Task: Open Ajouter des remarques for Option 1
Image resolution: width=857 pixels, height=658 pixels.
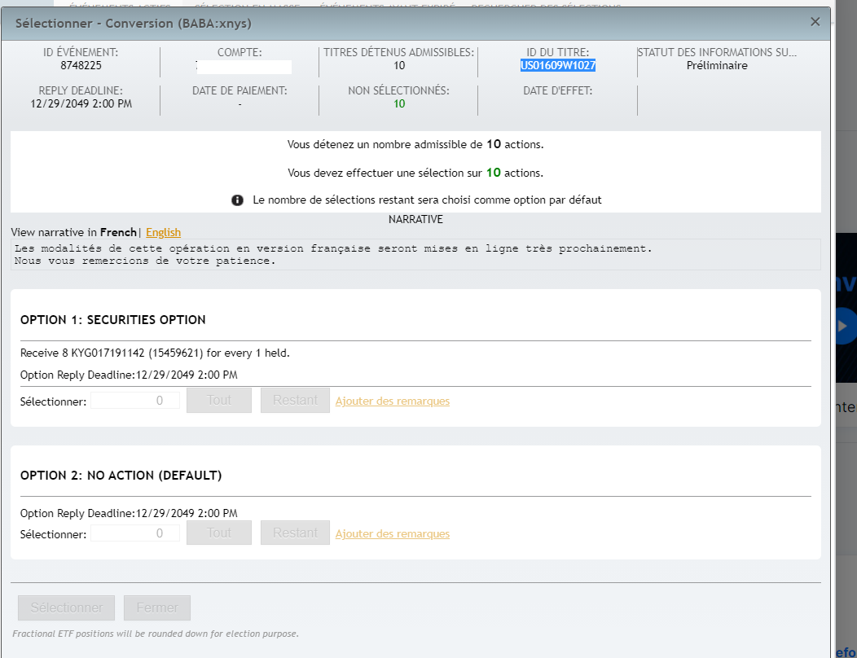Action: pyautogui.click(x=392, y=401)
